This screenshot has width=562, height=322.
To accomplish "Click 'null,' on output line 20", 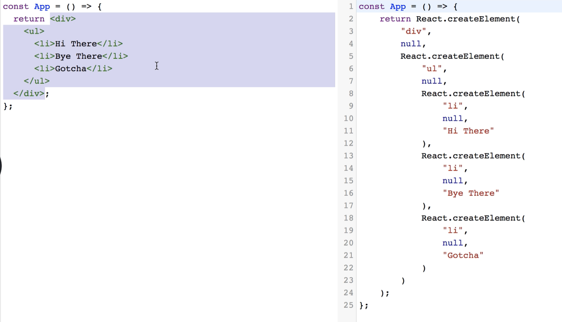I will [455, 243].
